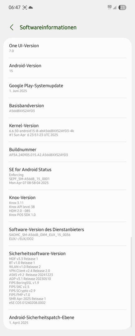135x336 pixels.
Task: Tap the 06:47 clock in status bar
Action: (15, 7)
